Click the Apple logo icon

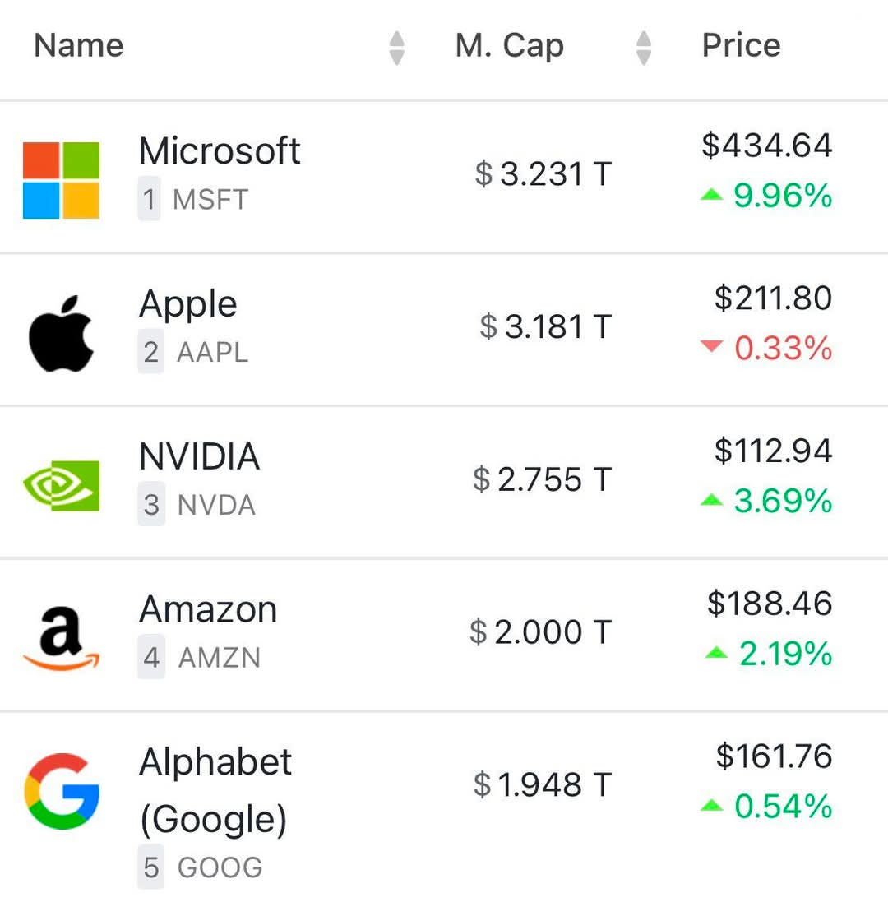[61, 333]
